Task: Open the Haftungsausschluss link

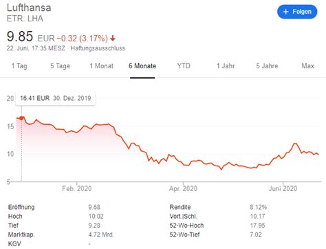Action: [98, 48]
